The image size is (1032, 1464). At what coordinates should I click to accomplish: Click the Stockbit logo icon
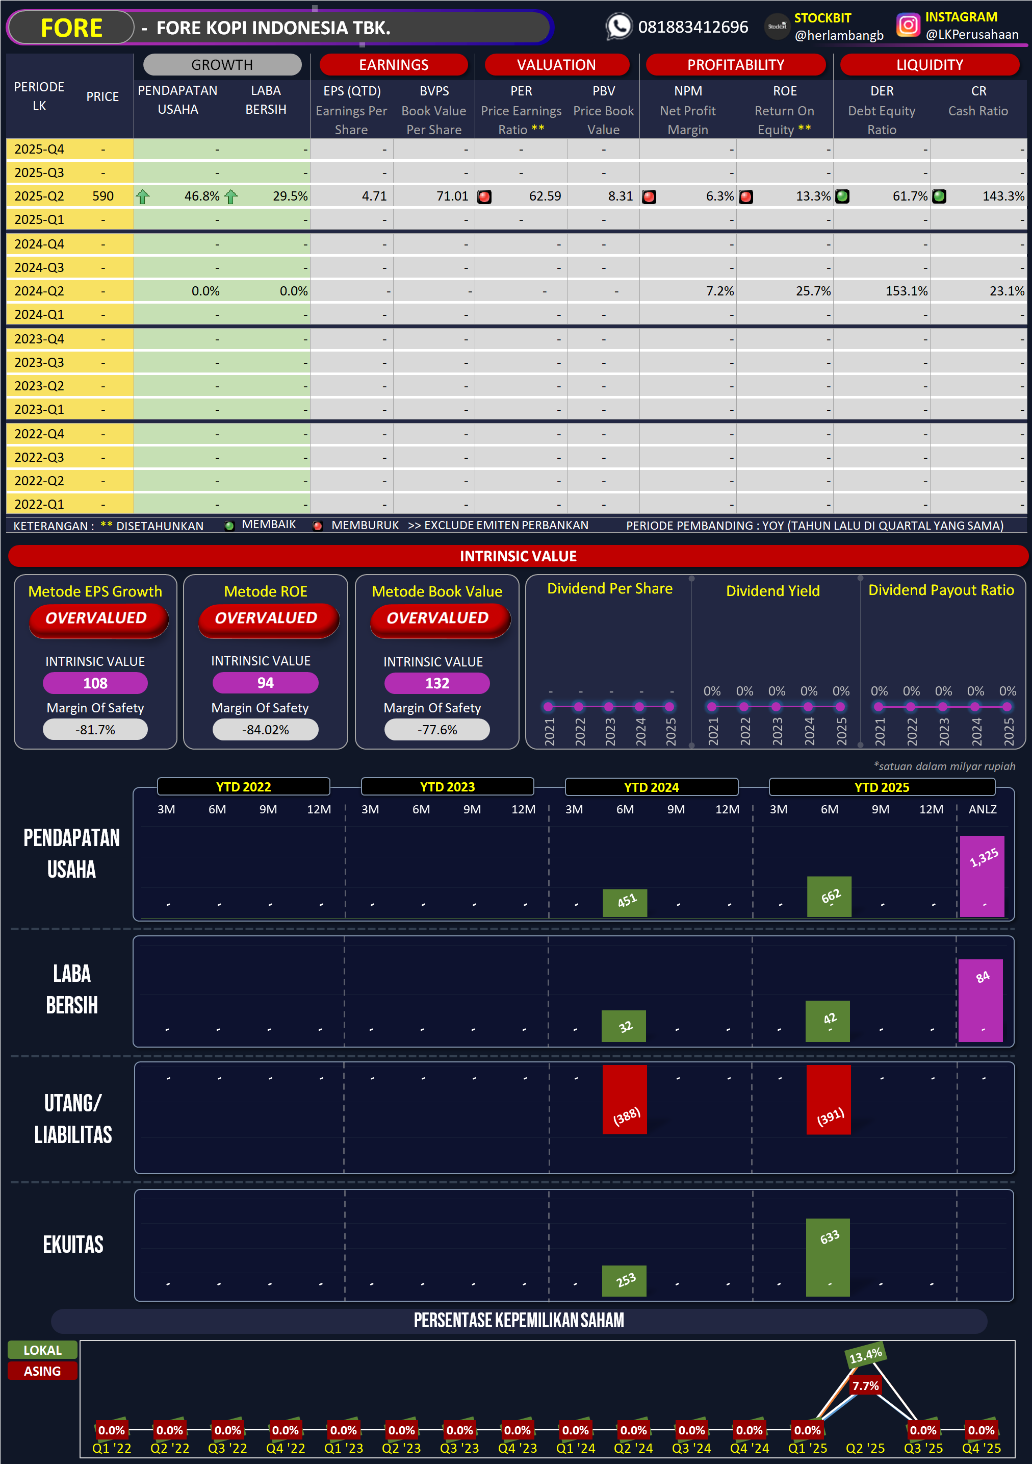click(x=777, y=27)
